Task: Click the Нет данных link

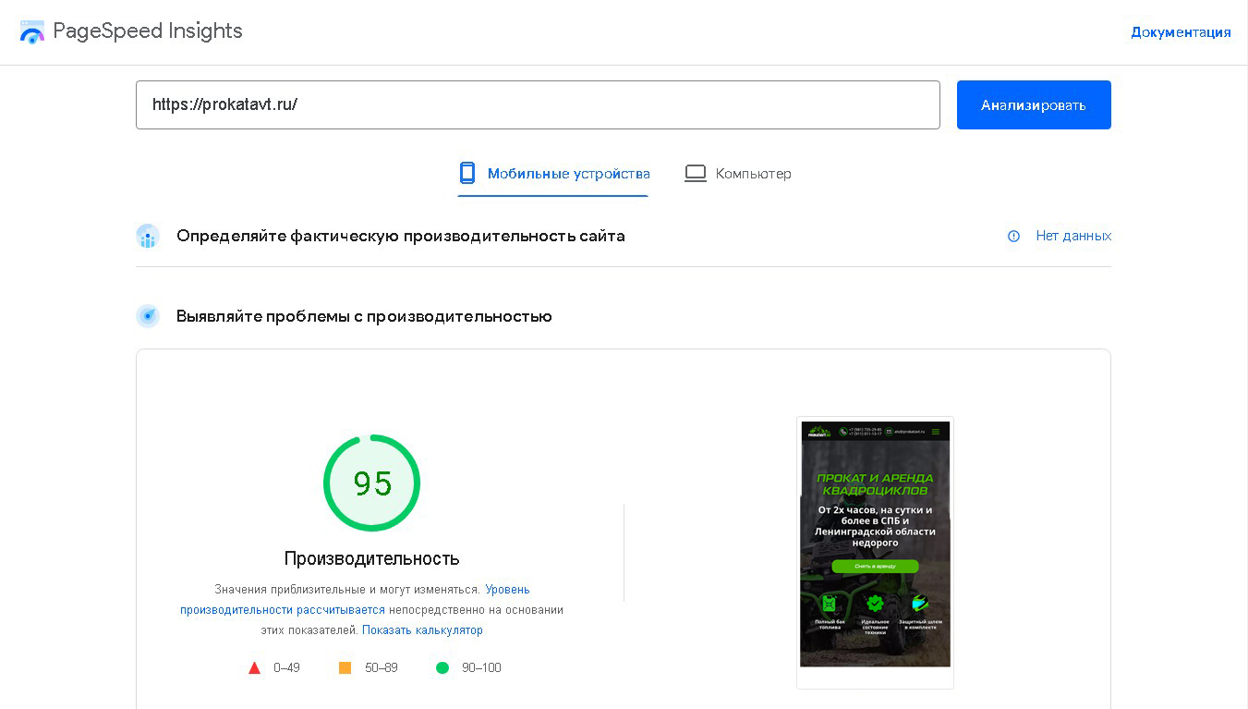Action: click(1073, 236)
